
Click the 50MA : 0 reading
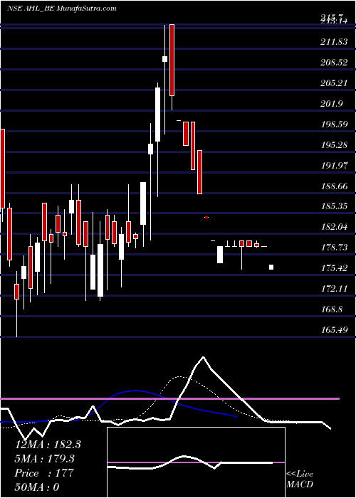tap(37, 487)
